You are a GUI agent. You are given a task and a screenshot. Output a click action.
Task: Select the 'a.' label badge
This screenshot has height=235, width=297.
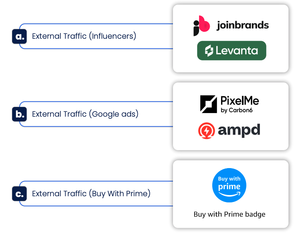click(x=20, y=36)
